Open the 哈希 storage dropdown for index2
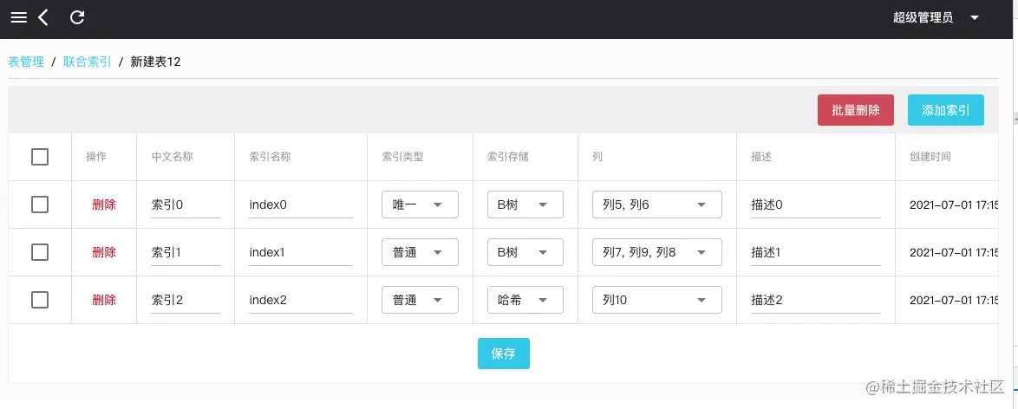The image size is (1018, 409). click(x=525, y=300)
